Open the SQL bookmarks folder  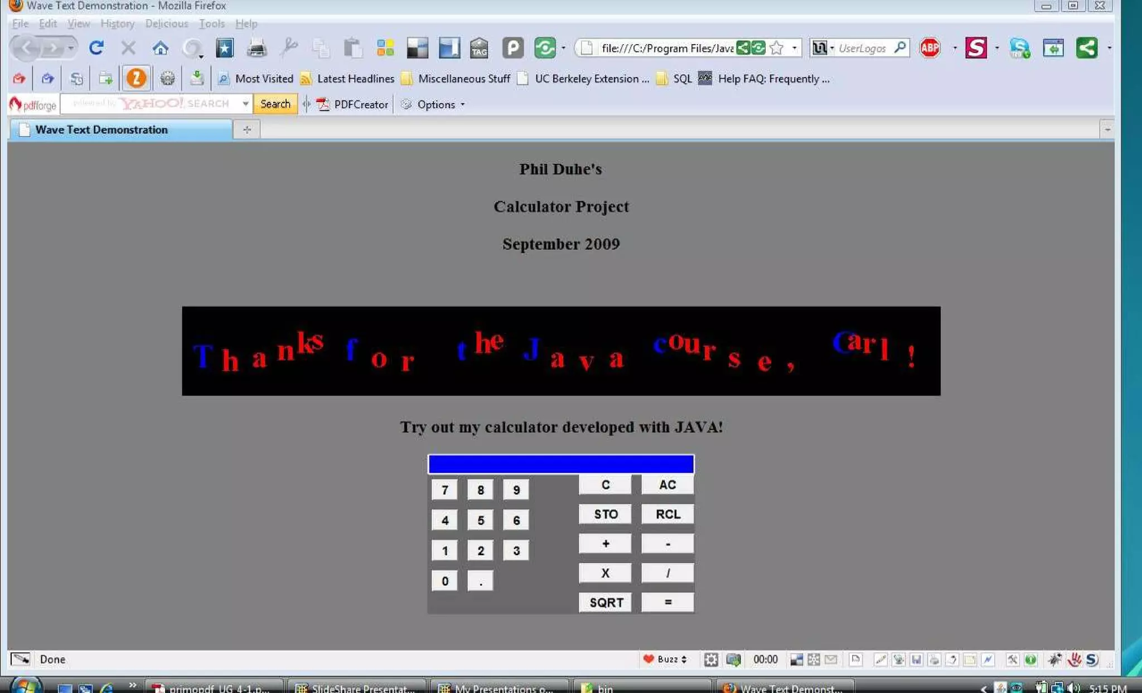pyautogui.click(x=674, y=79)
